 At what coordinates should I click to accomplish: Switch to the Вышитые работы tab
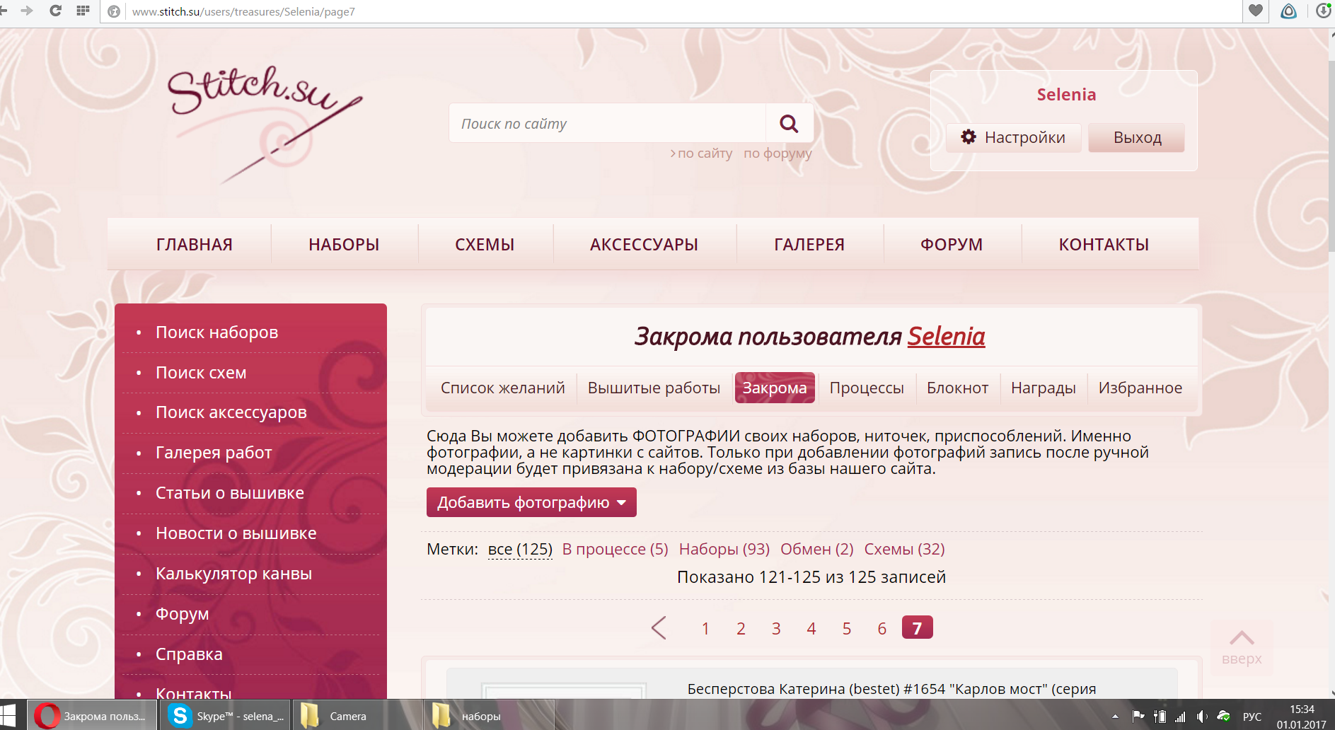654,388
